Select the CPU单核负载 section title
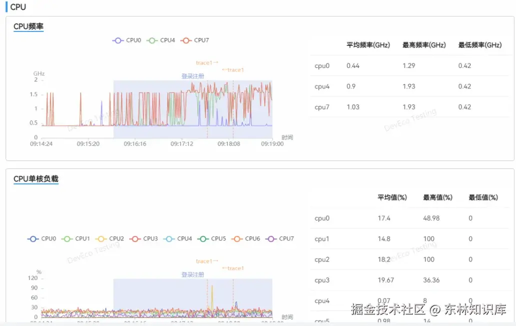516x326 pixels. click(x=36, y=179)
